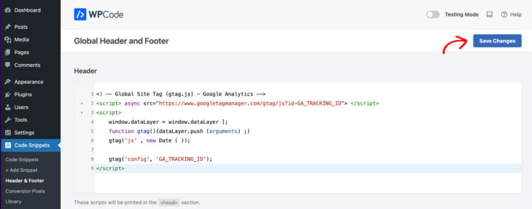Screen dimensions: 532x209
Task: Collapse code fold arrow on line 3
Action: [82, 113]
